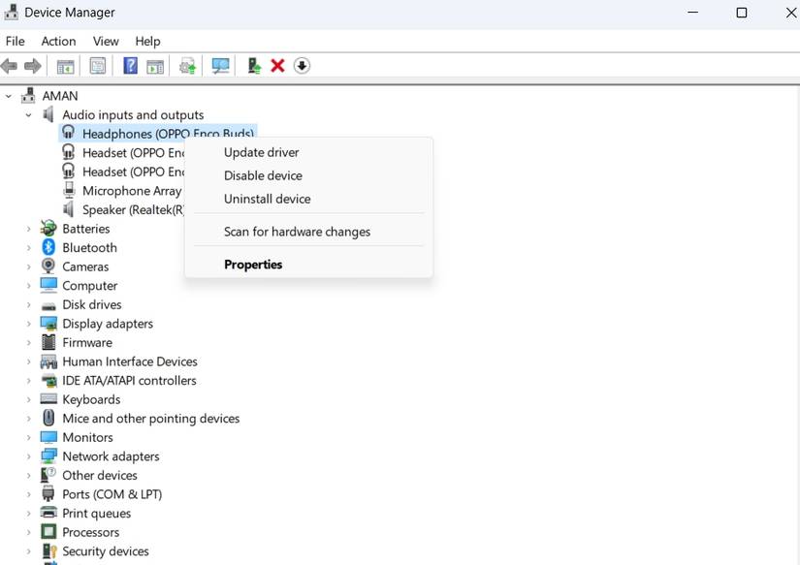The height and width of the screenshot is (565, 800).
Task: Click the Forward navigation arrow
Action: point(34,65)
